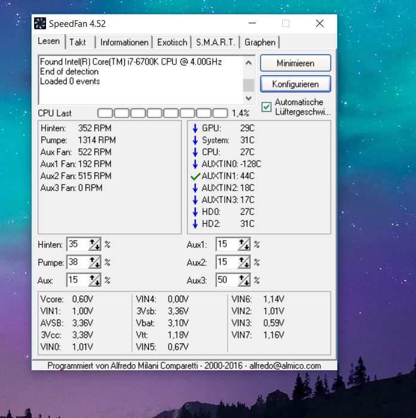Click the Minimieren button
Screen dimensions: 416x418
tap(295, 63)
